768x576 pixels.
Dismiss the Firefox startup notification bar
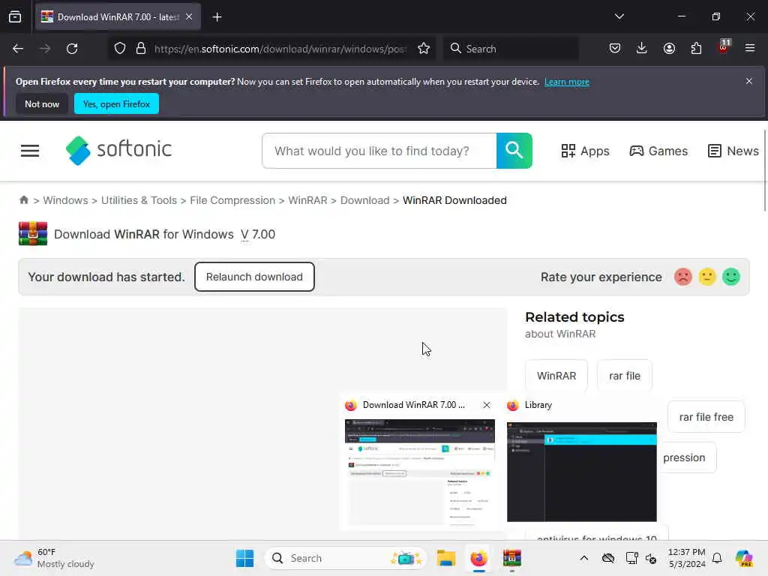coord(749,81)
